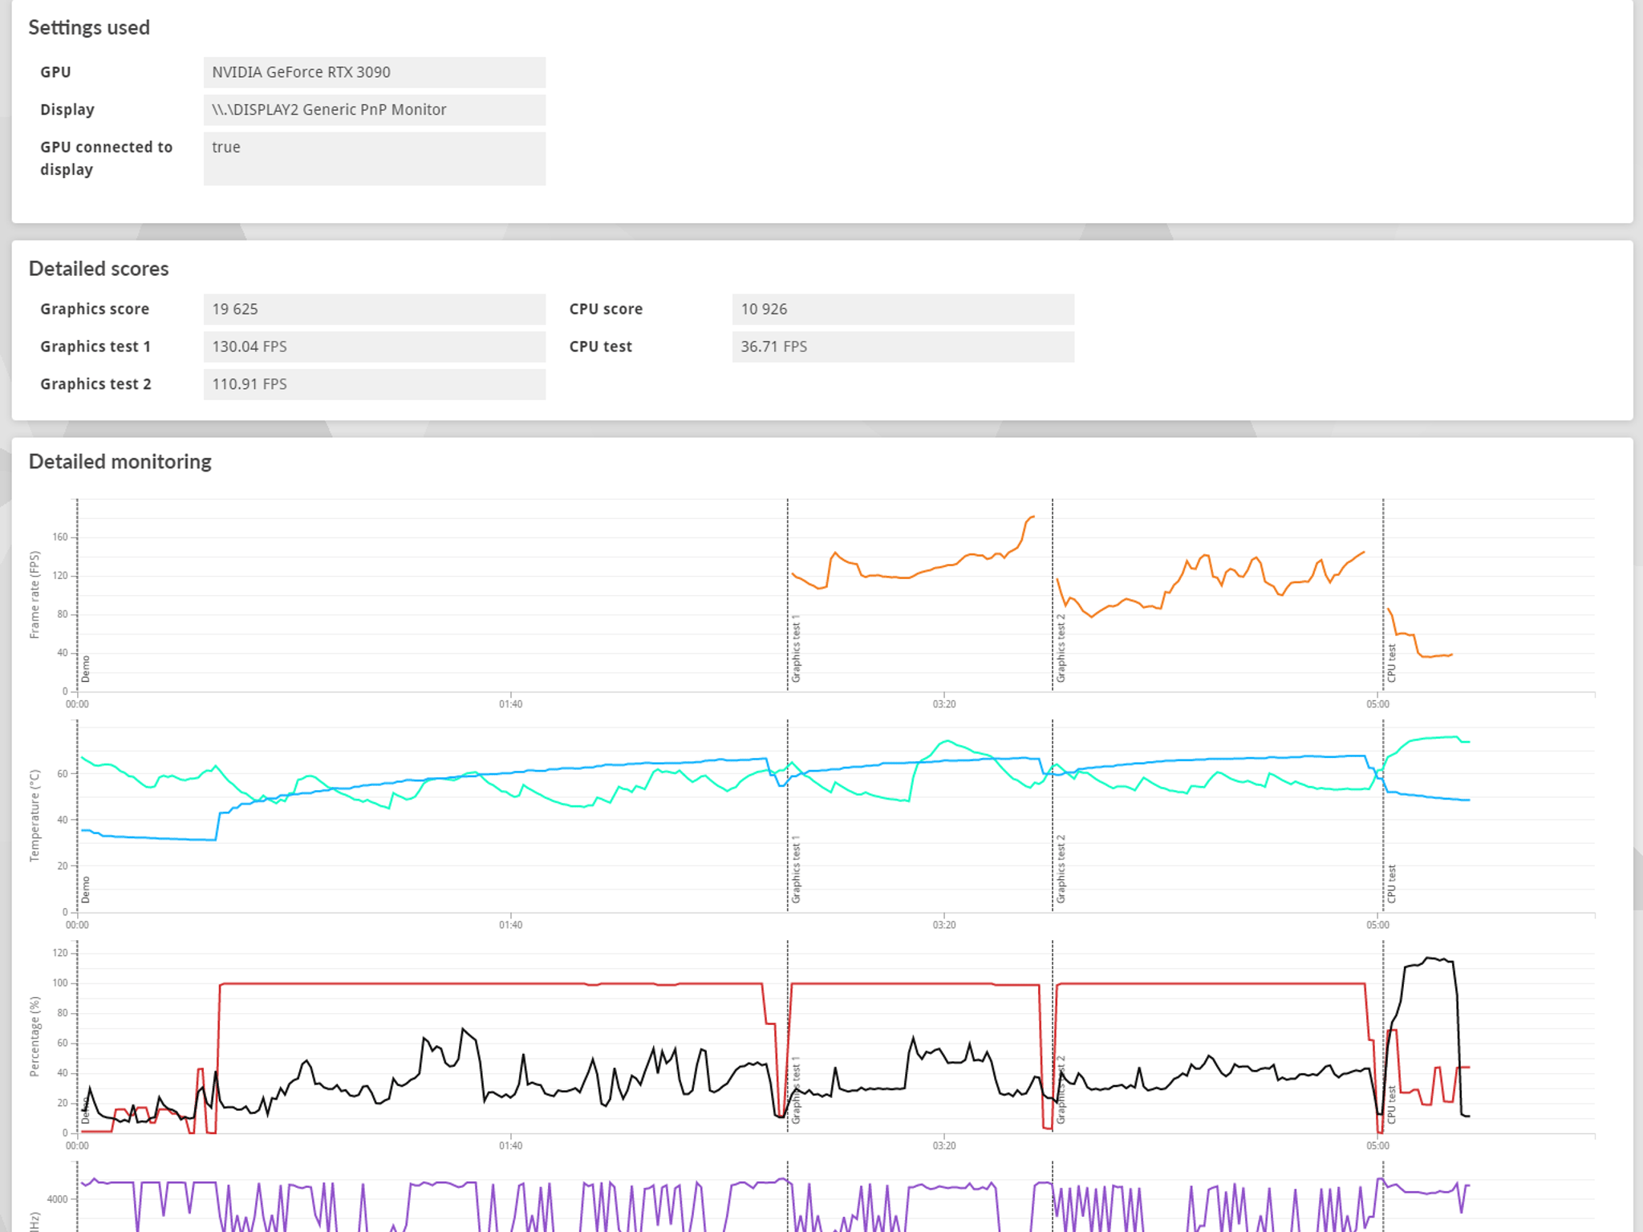Click the Settings used heading
Viewport: 1643px width, 1232px height.
tap(89, 28)
